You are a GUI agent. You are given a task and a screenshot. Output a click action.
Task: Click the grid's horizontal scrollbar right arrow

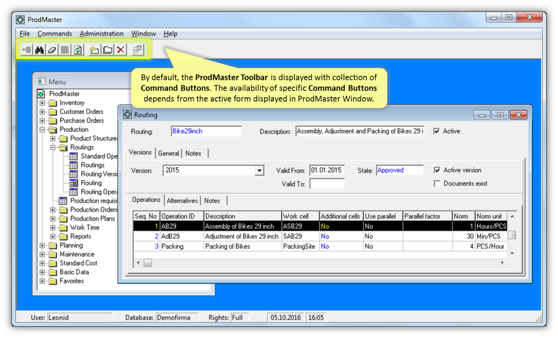(502, 263)
